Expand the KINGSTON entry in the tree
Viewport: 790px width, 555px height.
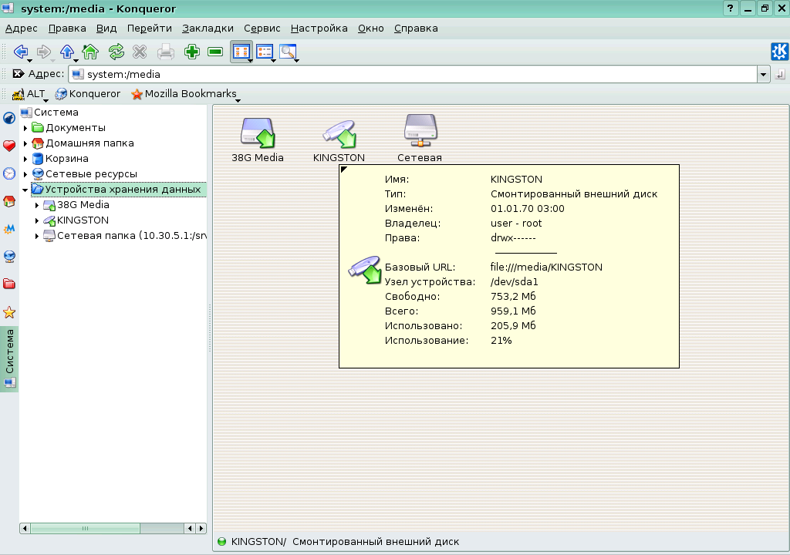coord(37,220)
